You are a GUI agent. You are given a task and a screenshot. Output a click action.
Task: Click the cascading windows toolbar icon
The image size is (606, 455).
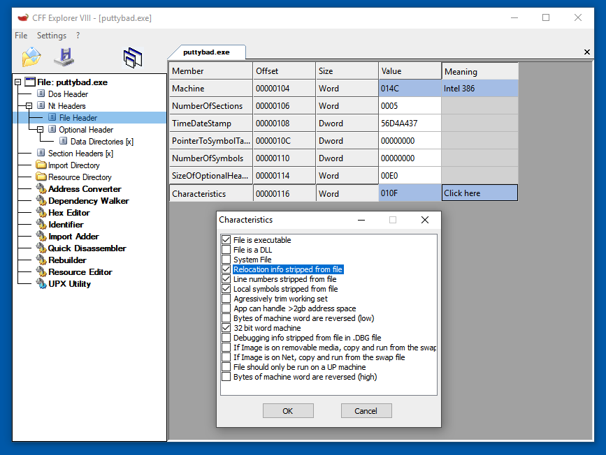[x=133, y=57]
